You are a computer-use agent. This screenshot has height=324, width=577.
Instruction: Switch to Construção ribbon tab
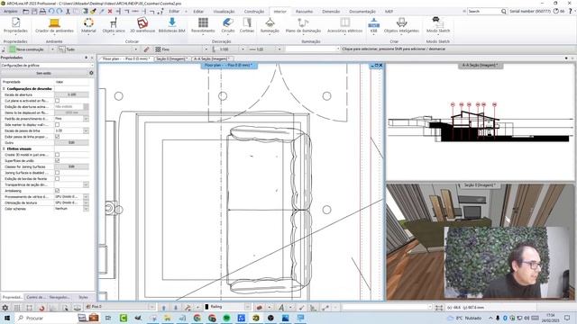[x=254, y=12]
